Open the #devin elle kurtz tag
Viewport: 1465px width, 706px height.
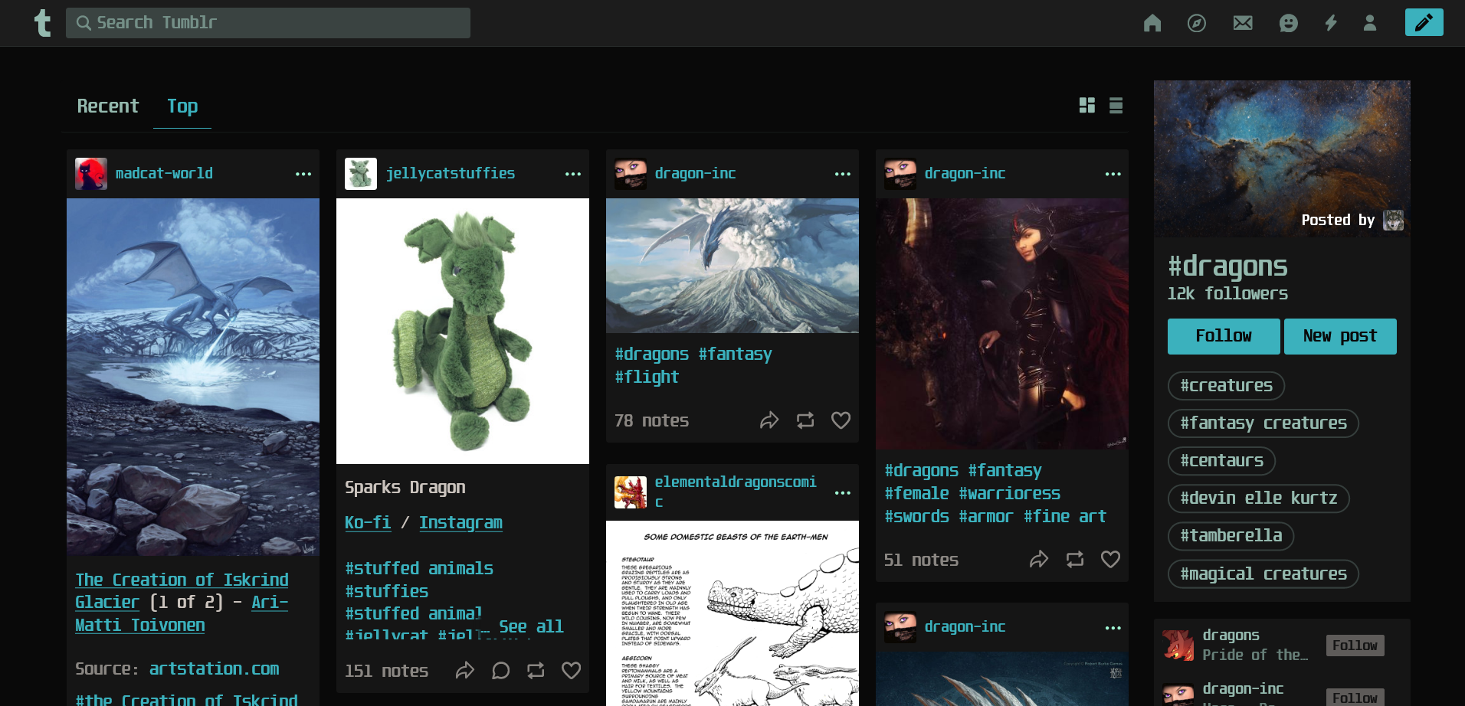[1259, 498]
